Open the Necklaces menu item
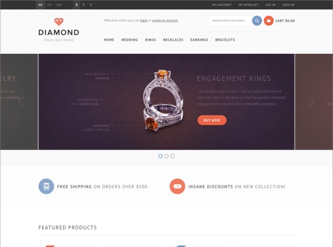 point(173,40)
